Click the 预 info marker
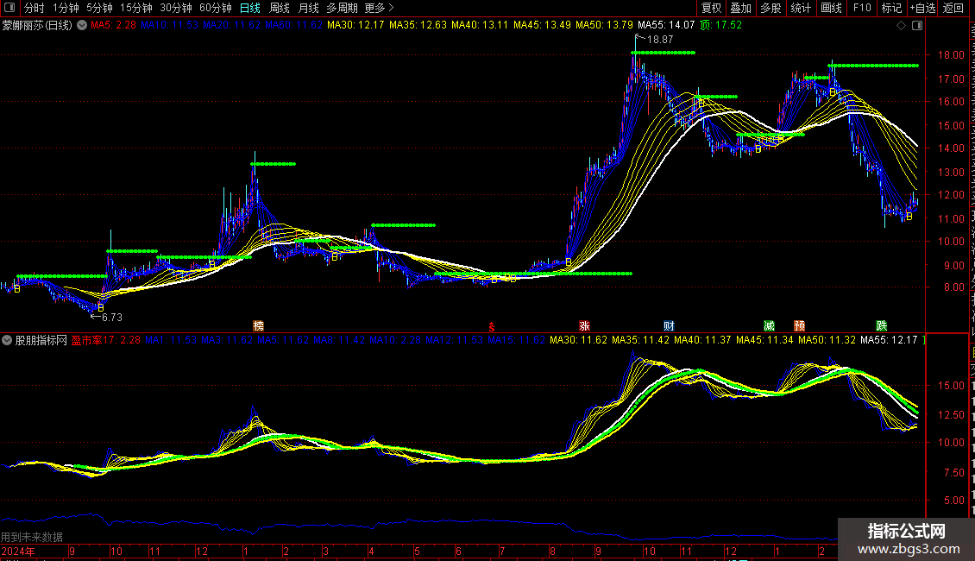 800,325
